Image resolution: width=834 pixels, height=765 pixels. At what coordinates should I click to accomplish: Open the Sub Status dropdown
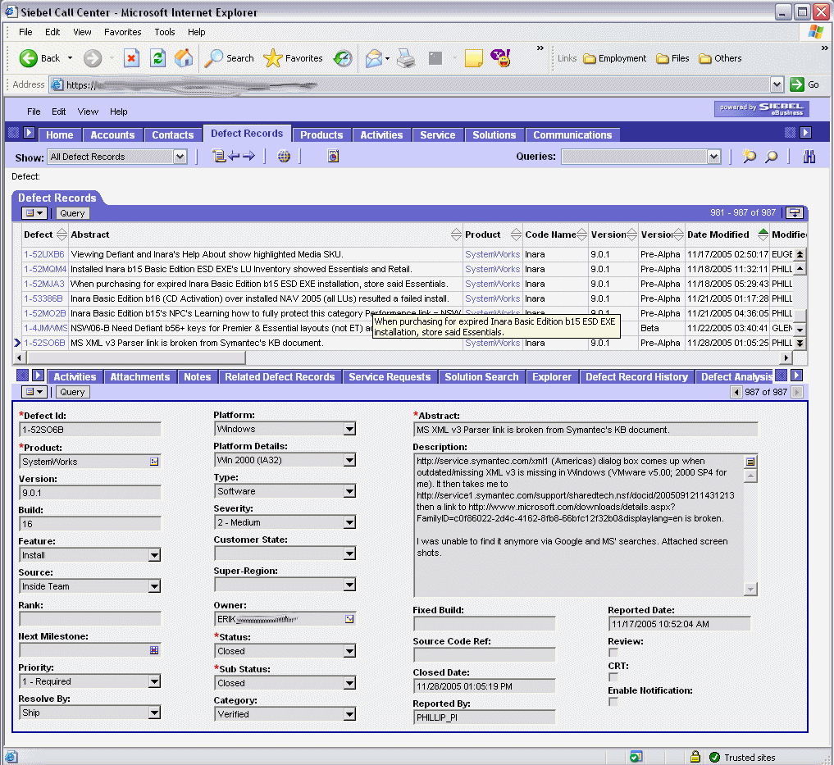(x=349, y=683)
